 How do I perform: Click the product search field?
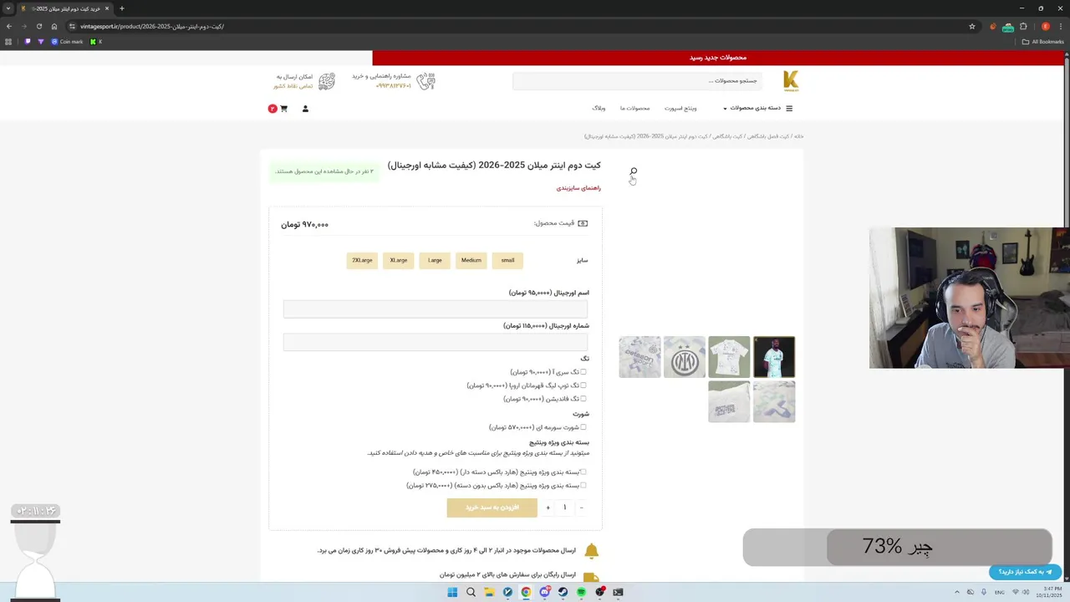(637, 81)
